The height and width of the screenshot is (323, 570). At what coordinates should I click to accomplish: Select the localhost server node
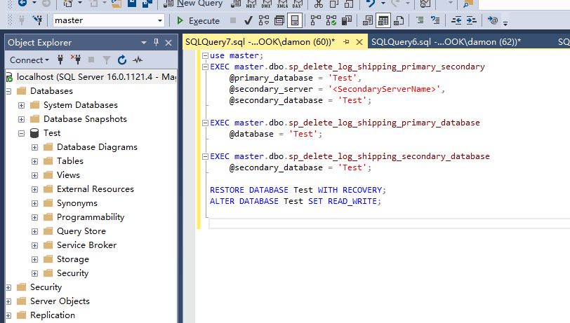coord(96,77)
